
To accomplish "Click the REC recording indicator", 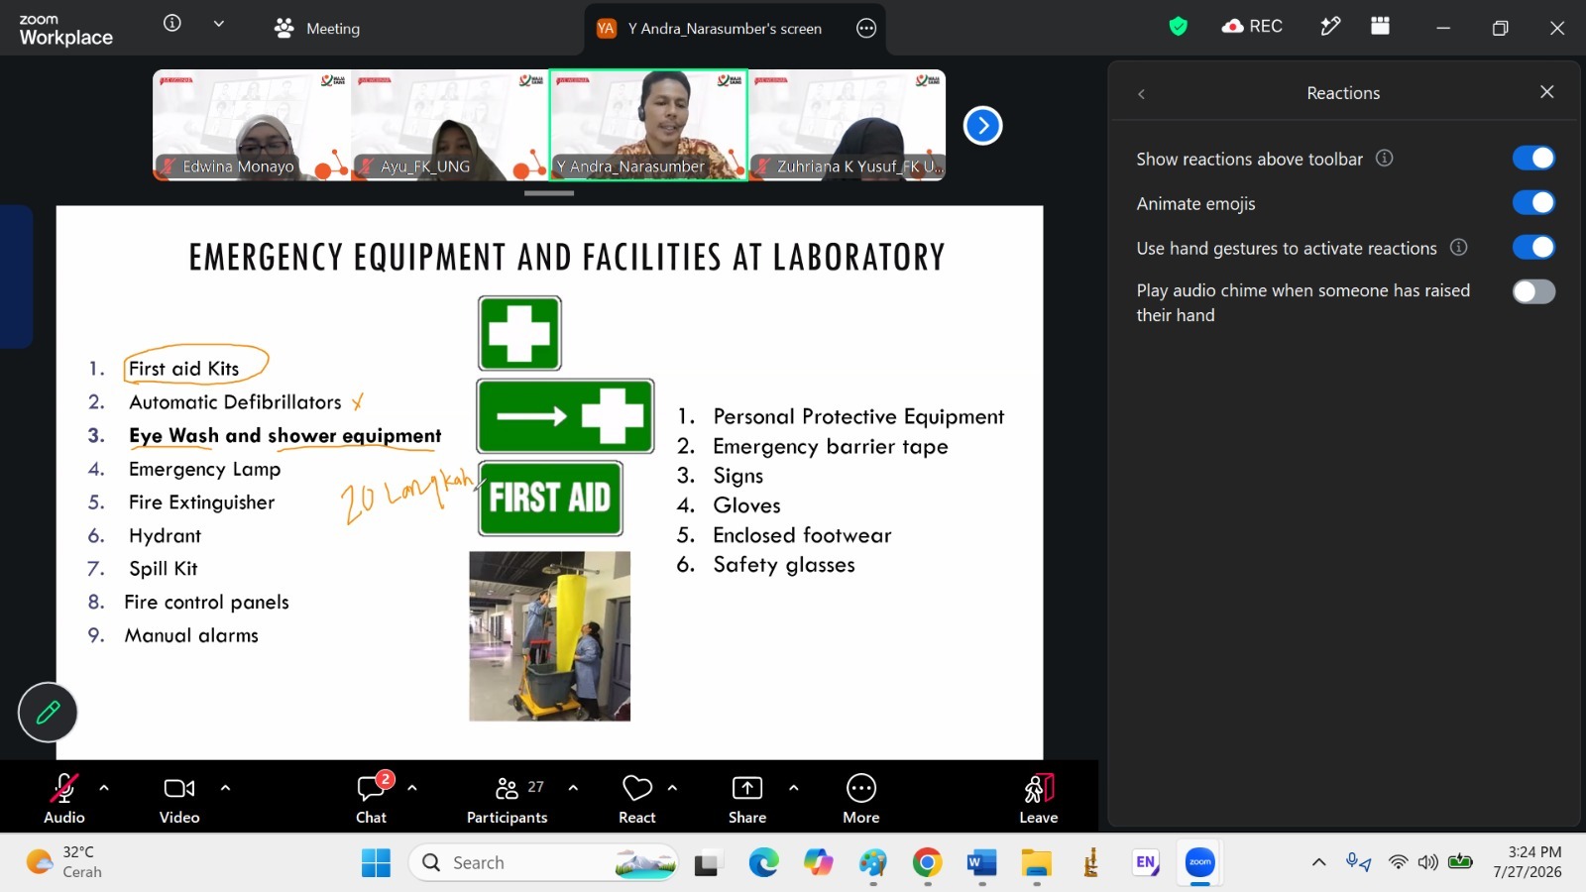I will 1253,27.
